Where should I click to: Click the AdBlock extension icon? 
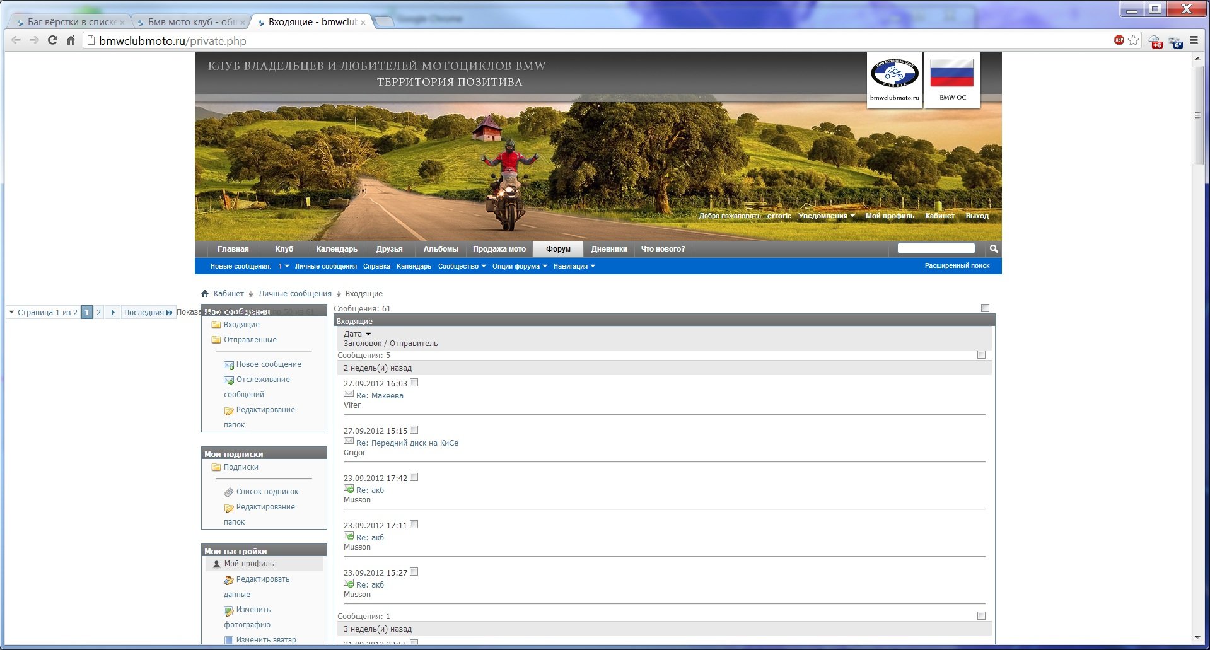pyautogui.click(x=1119, y=40)
